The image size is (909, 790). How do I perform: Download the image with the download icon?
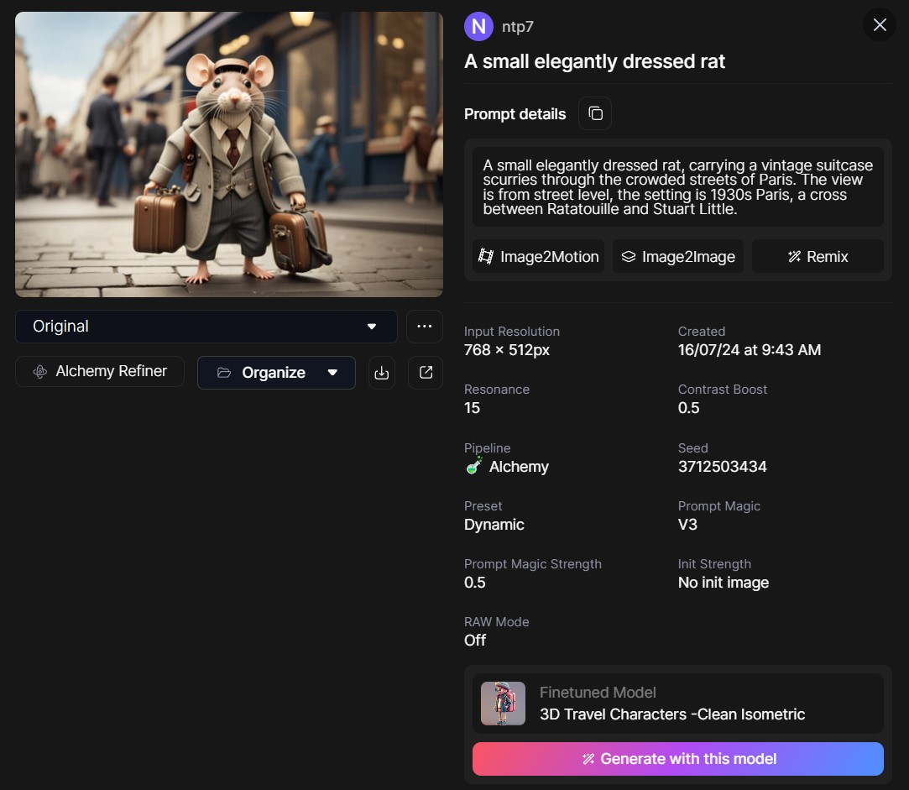click(381, 373)
